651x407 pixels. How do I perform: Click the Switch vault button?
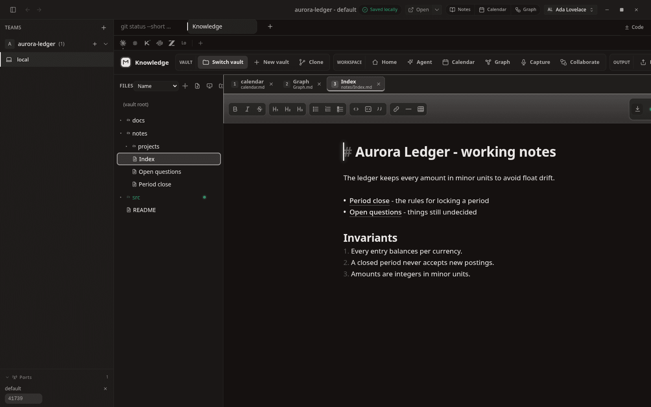pyautogui.click(x=223, y=62)
